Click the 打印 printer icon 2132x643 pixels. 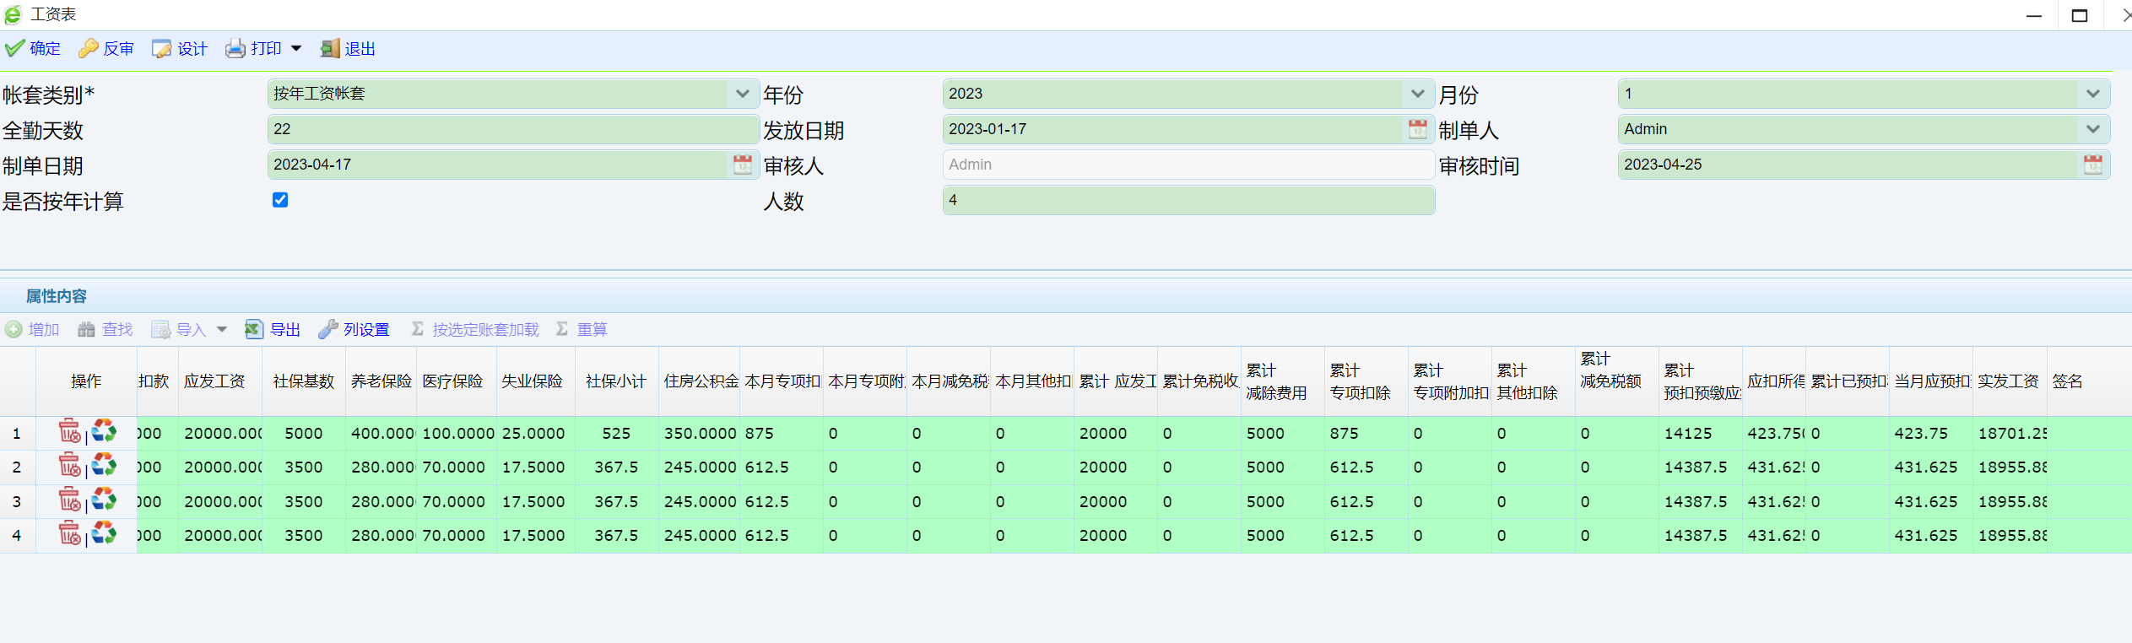tap(235, 49)
